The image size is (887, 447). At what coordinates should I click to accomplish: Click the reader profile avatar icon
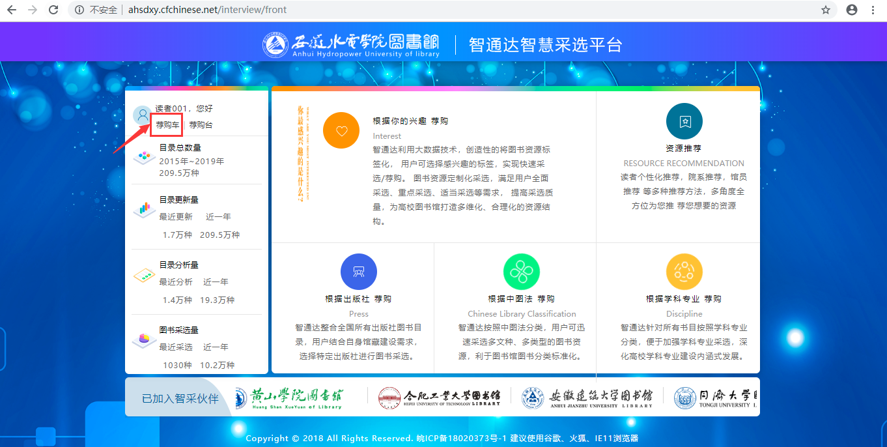point(142,115)
